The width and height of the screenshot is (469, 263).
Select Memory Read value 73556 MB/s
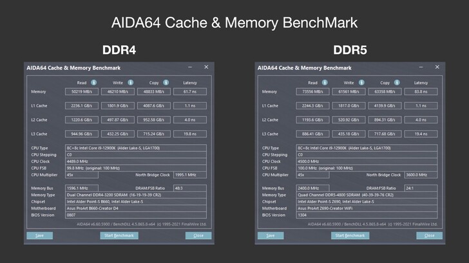(x=312, y=92)
